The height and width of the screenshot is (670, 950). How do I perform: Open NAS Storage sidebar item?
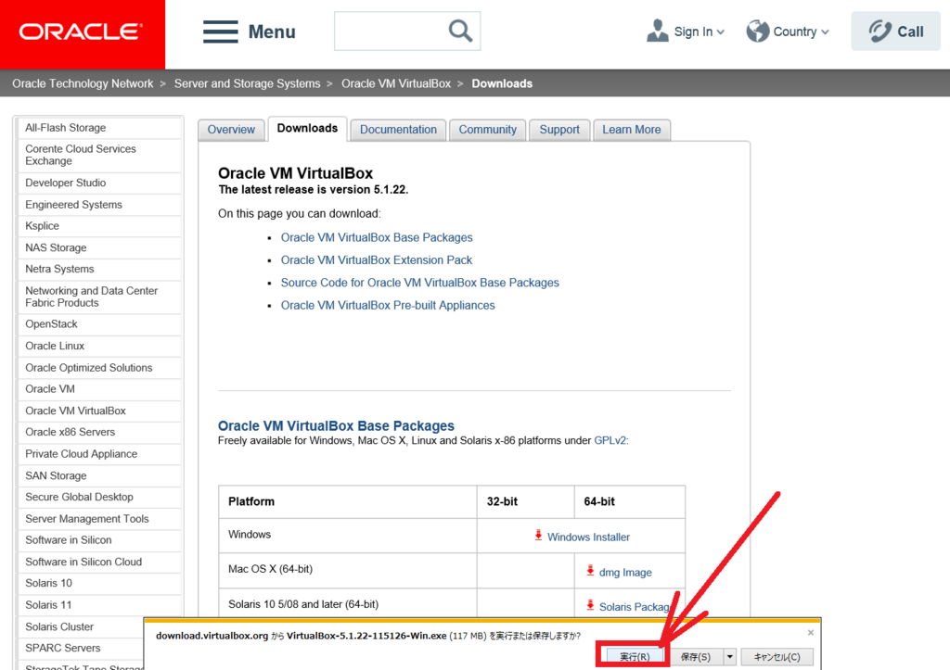56,247
